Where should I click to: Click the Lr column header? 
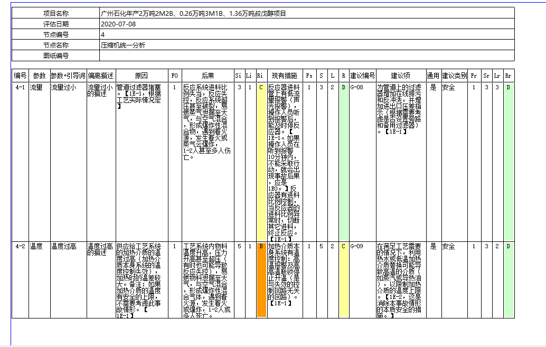coord(497,76)
